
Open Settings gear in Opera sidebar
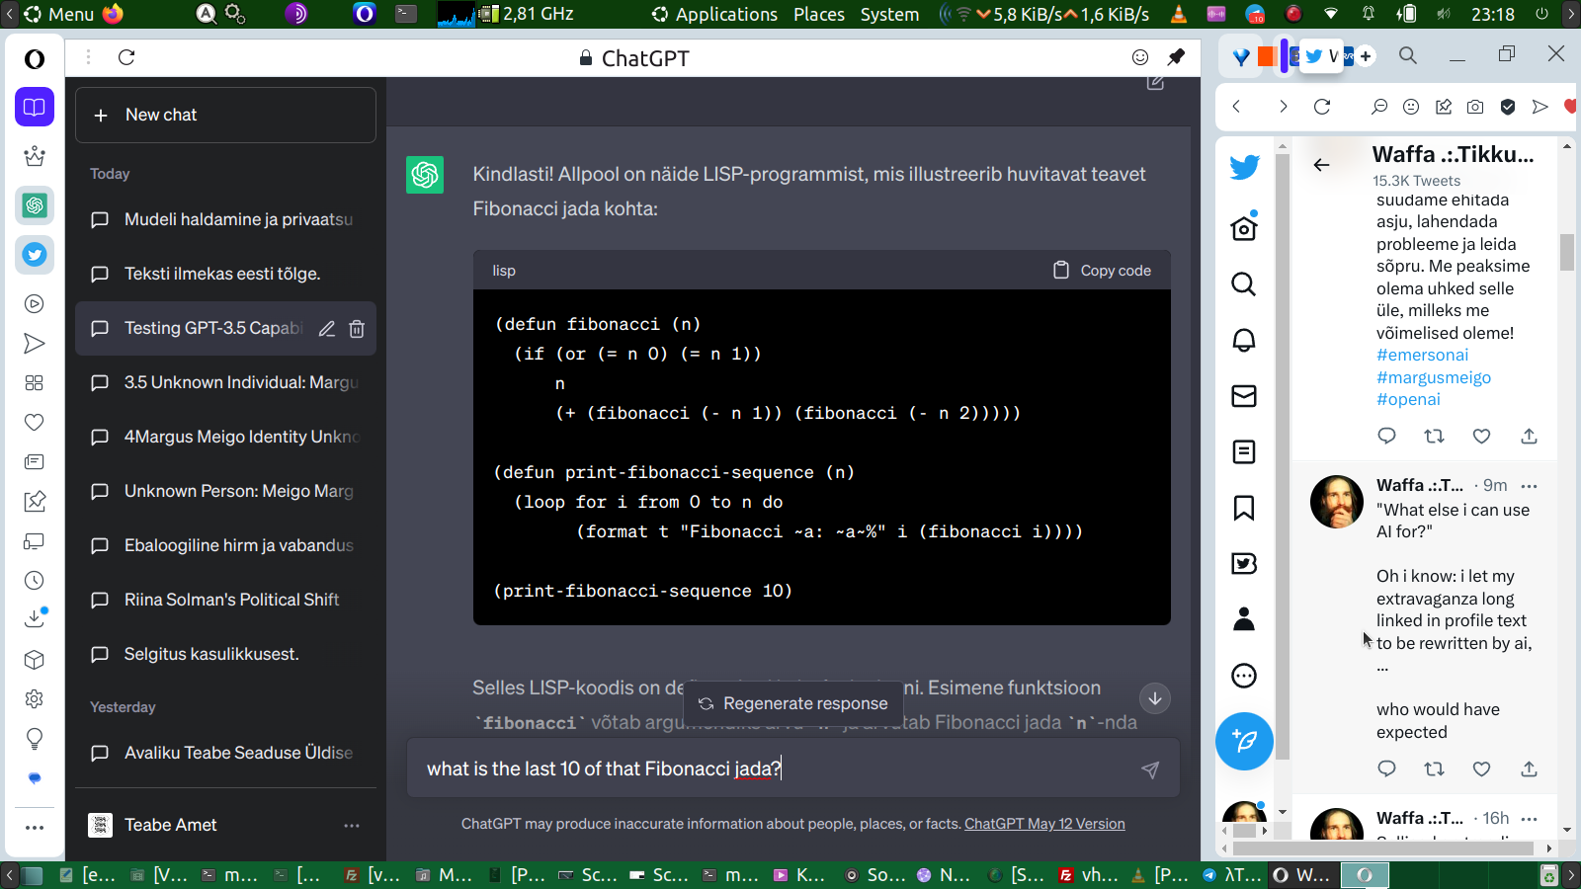[35, 699]
